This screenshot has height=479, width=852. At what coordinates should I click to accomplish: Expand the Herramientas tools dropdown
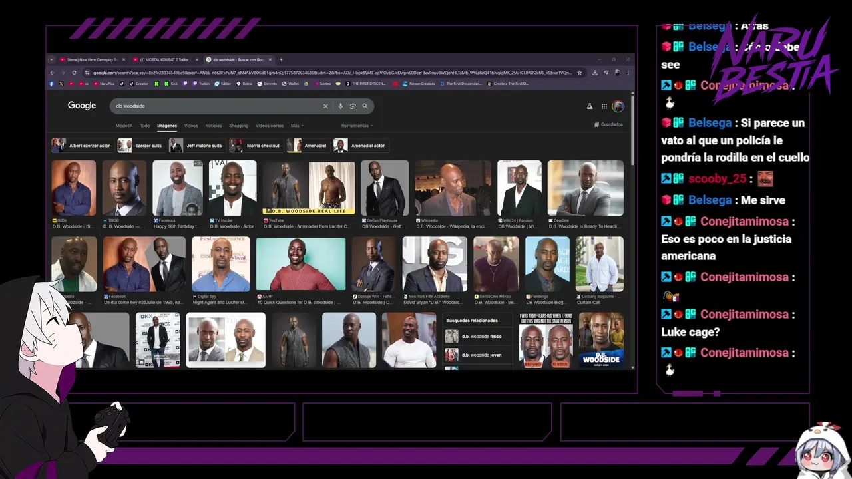click(357, 126)
